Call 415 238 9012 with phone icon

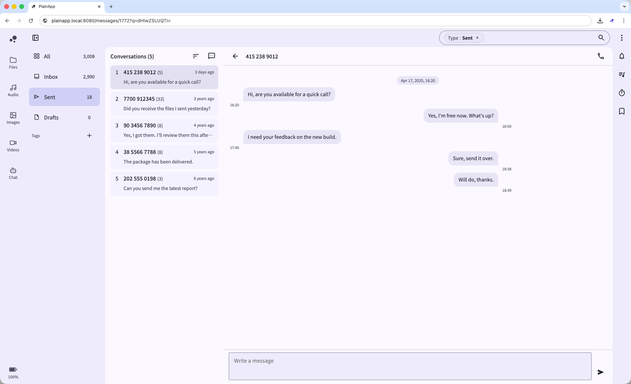(x=600, y=56)
